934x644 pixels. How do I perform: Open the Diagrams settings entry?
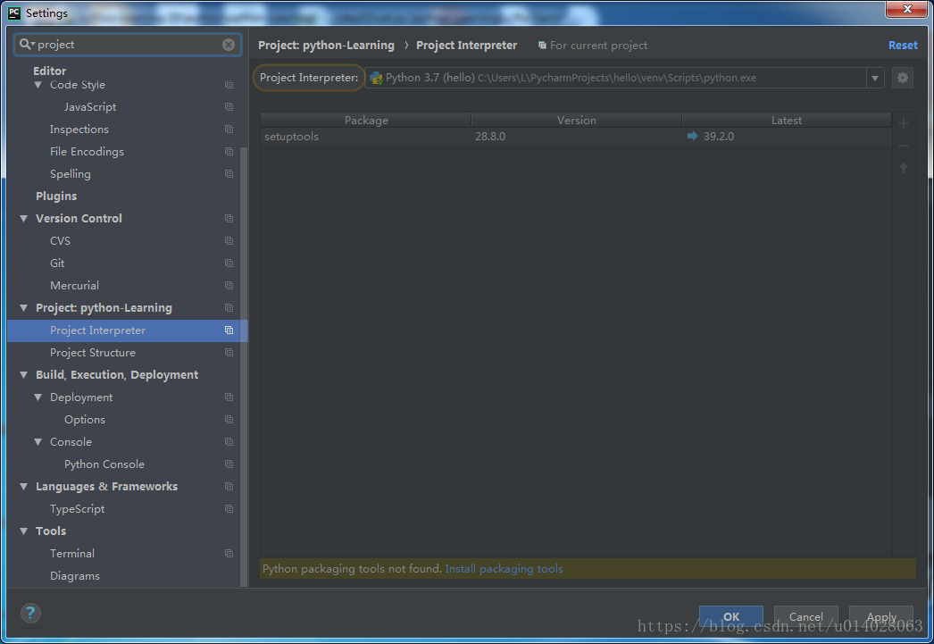point(75,576)
